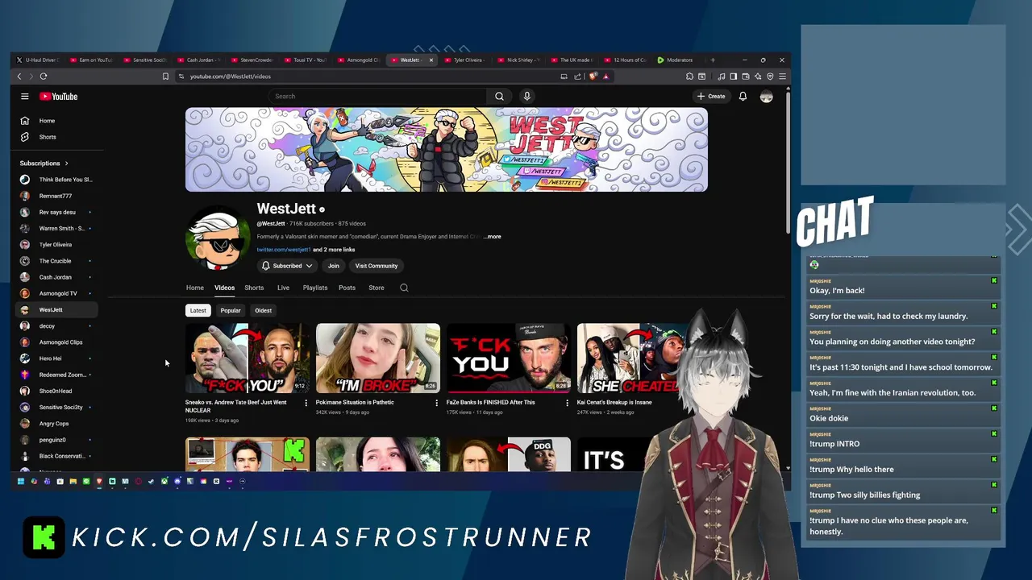Viewport: 1032px width, 580px height.
Task: Open the Subscribed notification dropdown
Action: tap(287, 266)
